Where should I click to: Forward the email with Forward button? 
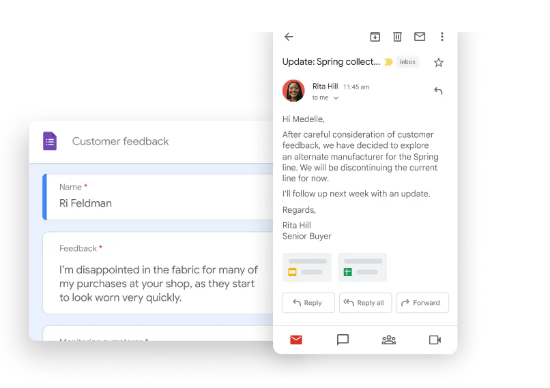pyautogui.click(x=422, y=303)
